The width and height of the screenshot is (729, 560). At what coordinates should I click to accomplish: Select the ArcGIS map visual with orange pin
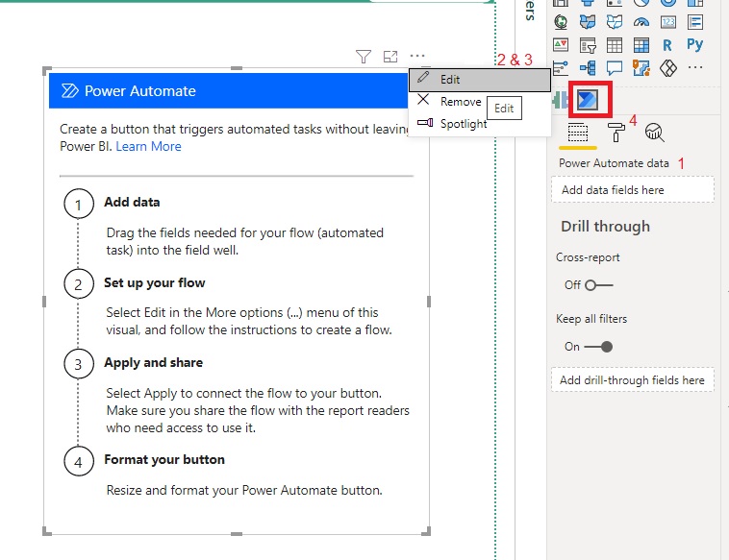point(641,68)
